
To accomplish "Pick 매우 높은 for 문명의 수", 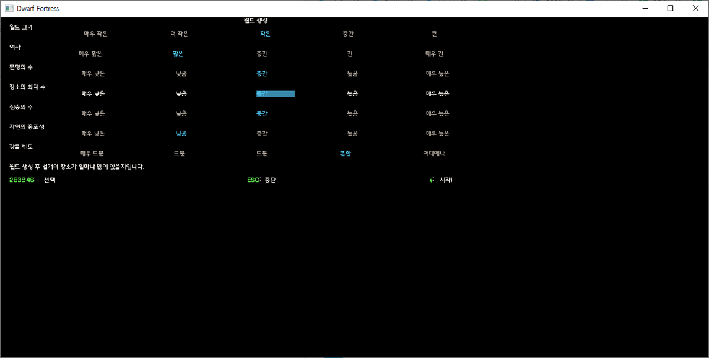I will [437, 74].
